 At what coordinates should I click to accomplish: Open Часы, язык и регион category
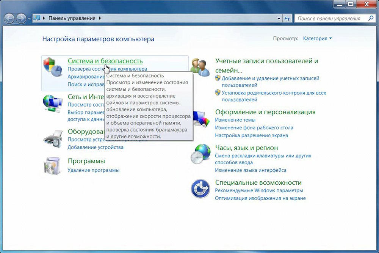(x=247, y=148)
